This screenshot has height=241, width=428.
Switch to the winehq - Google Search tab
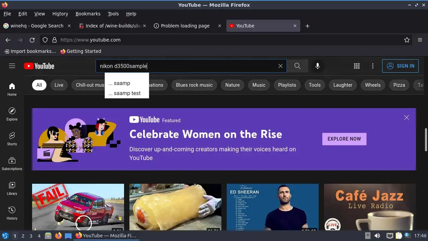point(37,26)
